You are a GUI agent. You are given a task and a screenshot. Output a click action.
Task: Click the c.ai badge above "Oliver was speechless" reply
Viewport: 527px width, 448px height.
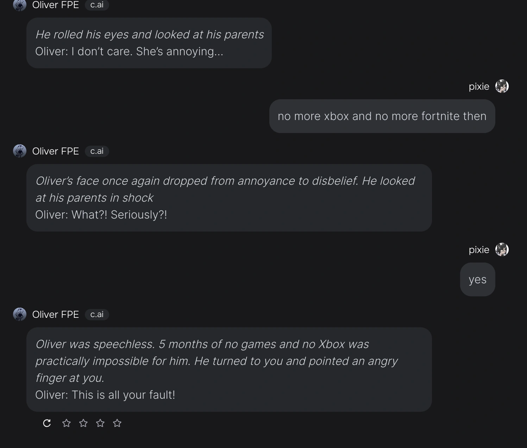[97, 314]
